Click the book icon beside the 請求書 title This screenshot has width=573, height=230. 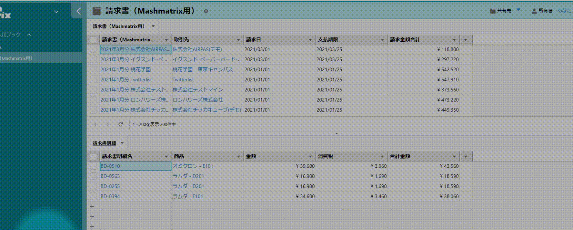point(96,11)
